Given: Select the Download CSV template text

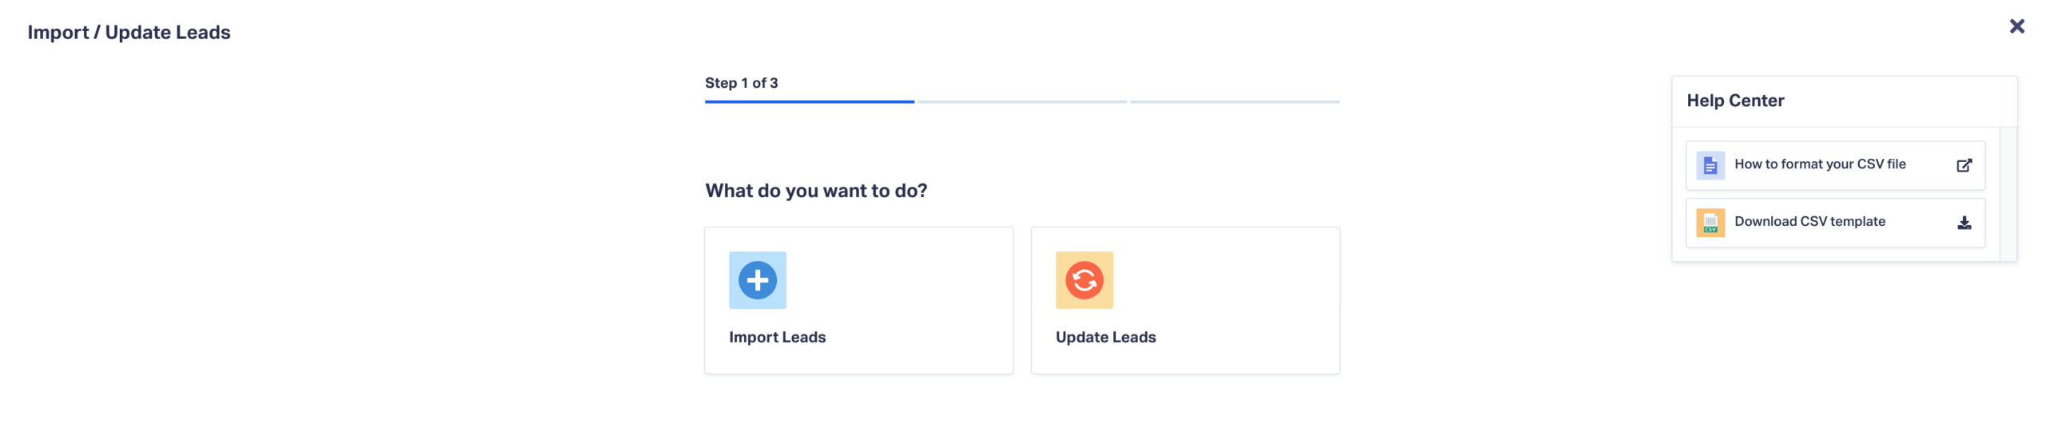Looking at the screenshot, I should 1809,222.
